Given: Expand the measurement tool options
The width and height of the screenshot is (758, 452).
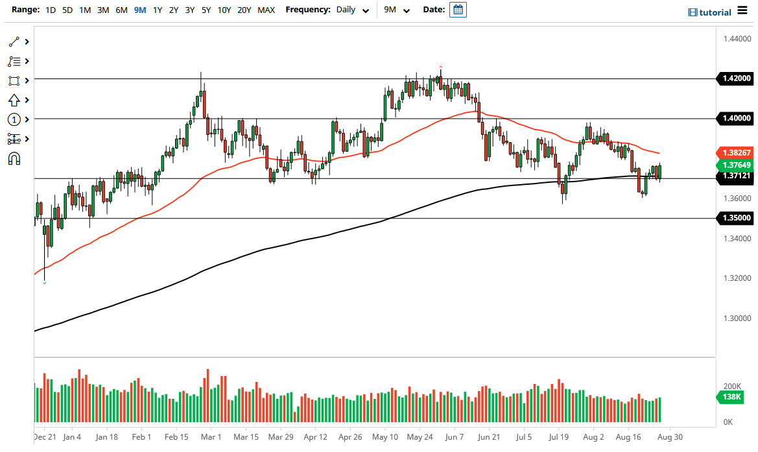Looking at the screenshot, I should (27, 139).
